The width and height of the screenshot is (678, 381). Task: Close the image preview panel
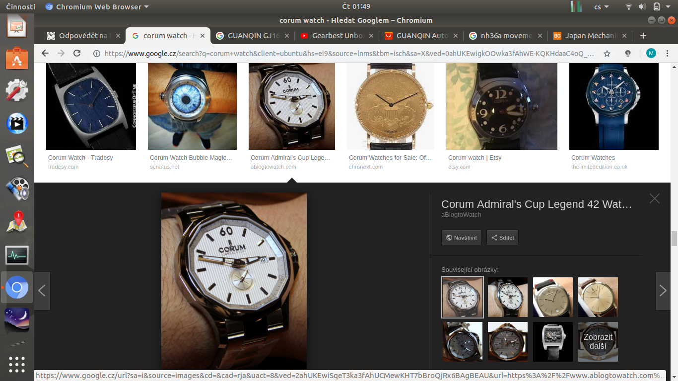pyautogui.click(x=655, y=198)
